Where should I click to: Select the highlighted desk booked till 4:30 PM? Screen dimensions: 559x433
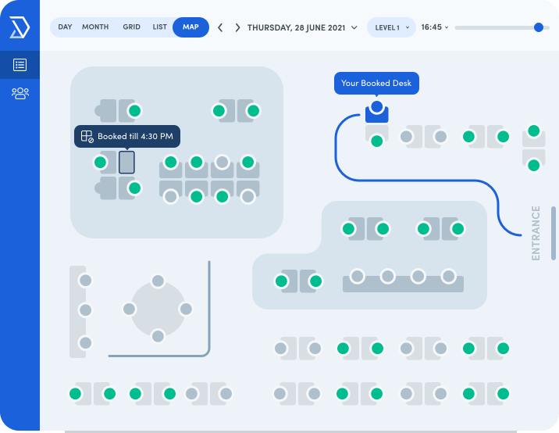tap(126, 163)
